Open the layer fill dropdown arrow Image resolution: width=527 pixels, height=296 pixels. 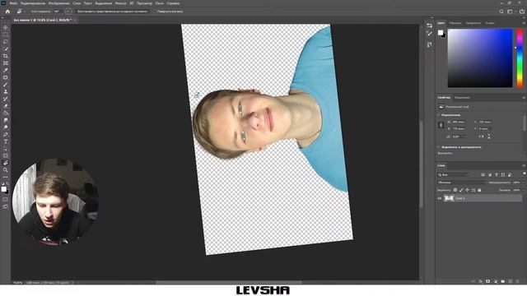point(523,190)
